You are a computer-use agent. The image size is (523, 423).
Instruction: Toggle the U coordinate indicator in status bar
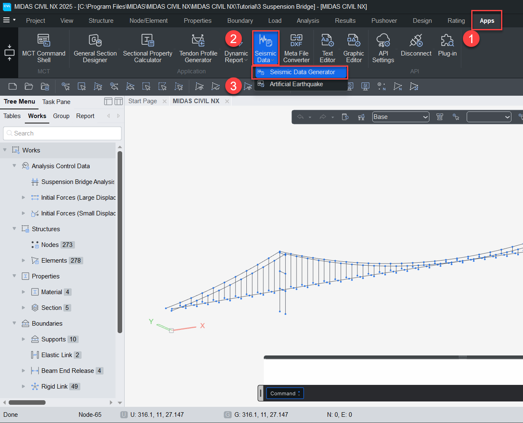[x=124, y=415]
